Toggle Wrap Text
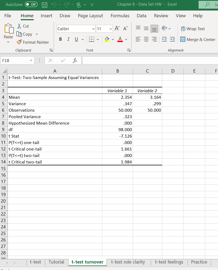218x270 pixels. tap(193, 29)
